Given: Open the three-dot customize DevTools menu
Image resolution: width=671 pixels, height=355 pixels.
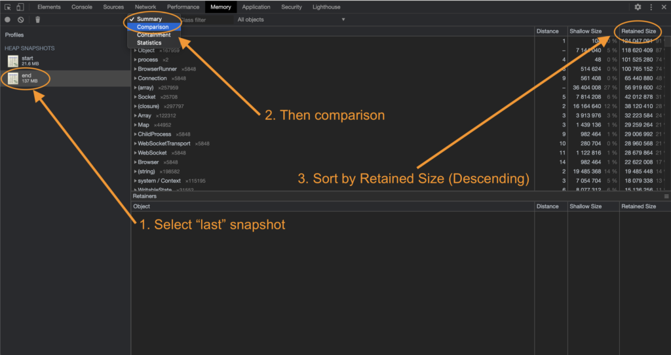Looking at the screenshot, I should [651, 7].
